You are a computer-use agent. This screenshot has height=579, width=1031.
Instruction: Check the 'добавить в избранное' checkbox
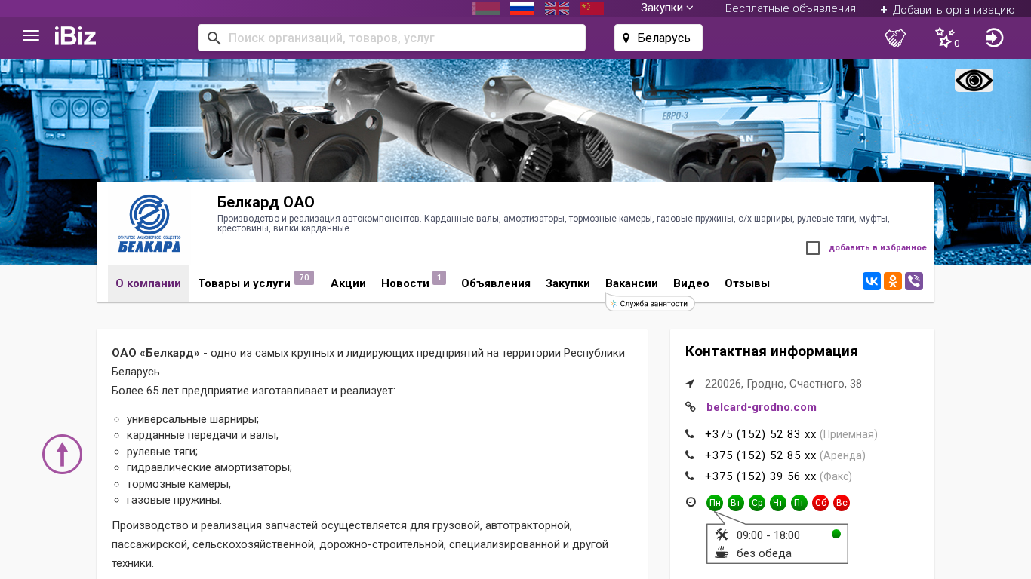pyautogui.click(x=813, y=248)
